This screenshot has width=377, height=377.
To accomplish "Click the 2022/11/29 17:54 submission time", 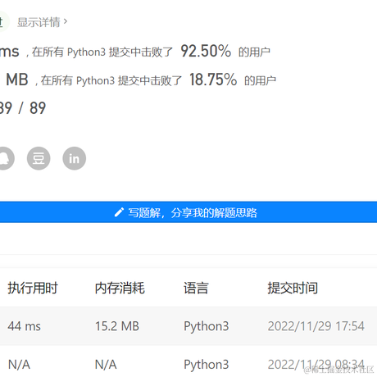I will (x=316, y=326).
